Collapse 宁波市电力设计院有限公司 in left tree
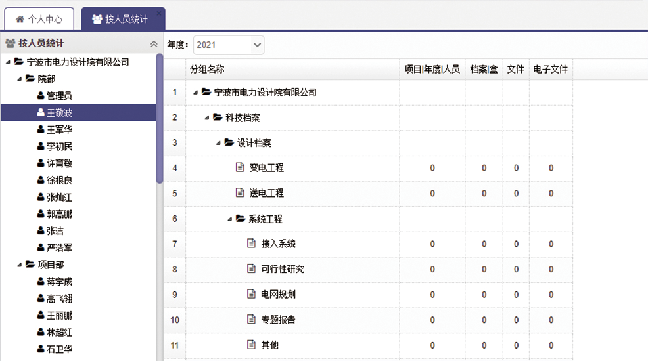Image resolution: width=648 pixels, height=361 pixels. click(8, 62)
